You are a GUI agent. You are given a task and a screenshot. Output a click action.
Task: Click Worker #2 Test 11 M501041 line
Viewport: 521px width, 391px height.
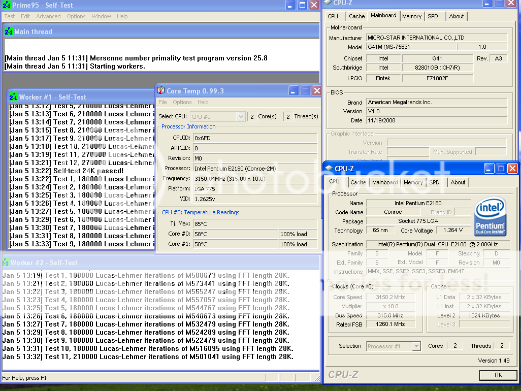148,357
